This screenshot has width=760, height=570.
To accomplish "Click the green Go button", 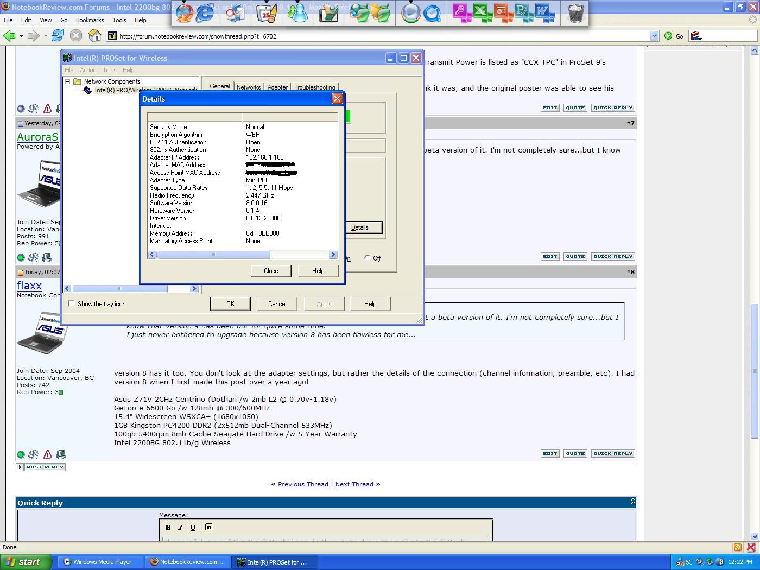I will tap(673, 36).
